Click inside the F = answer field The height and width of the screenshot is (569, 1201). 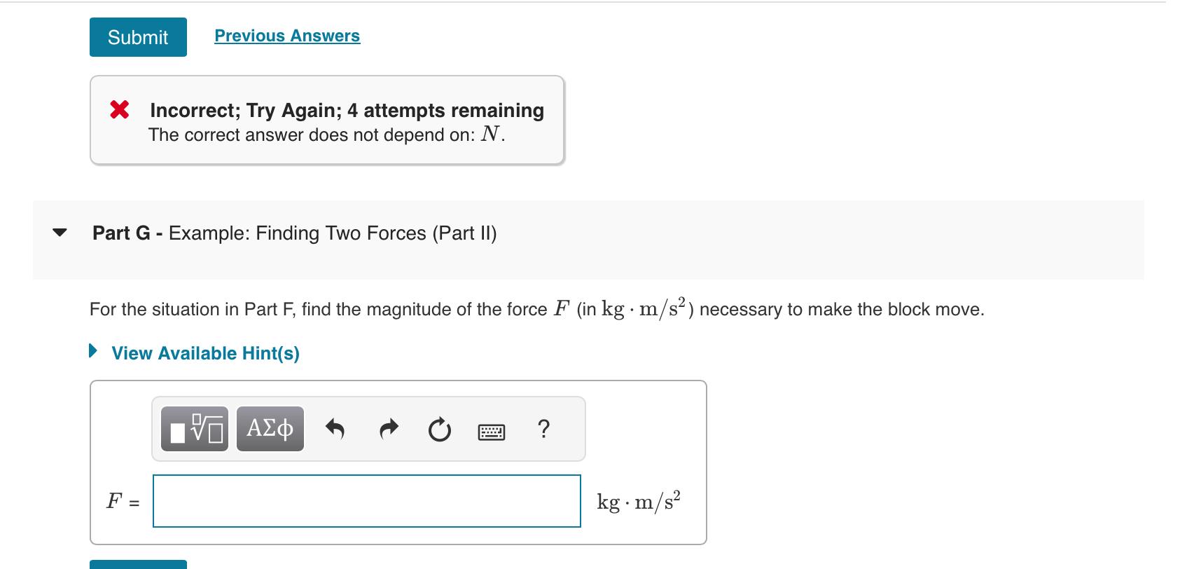pyautogui.click(x=367, y=502)
